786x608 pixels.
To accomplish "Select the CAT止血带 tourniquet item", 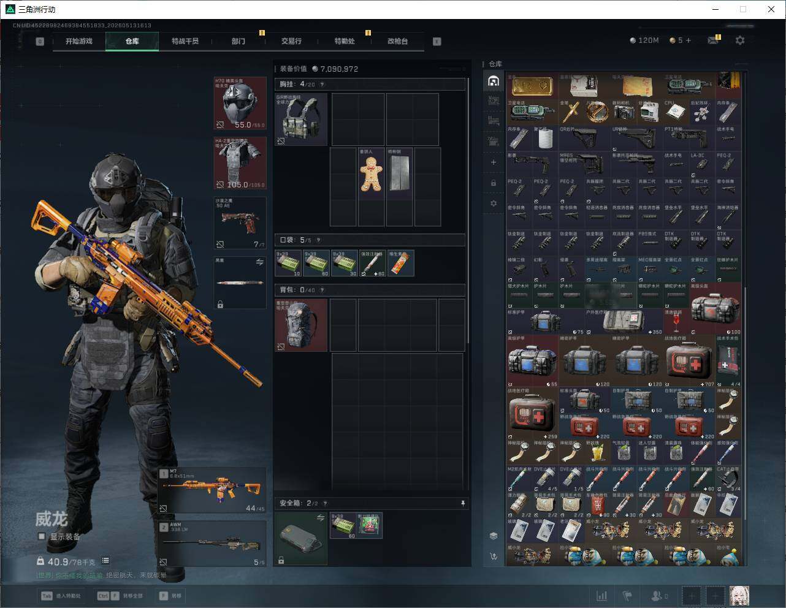I will pyautogui.click(x=728, y=479).
